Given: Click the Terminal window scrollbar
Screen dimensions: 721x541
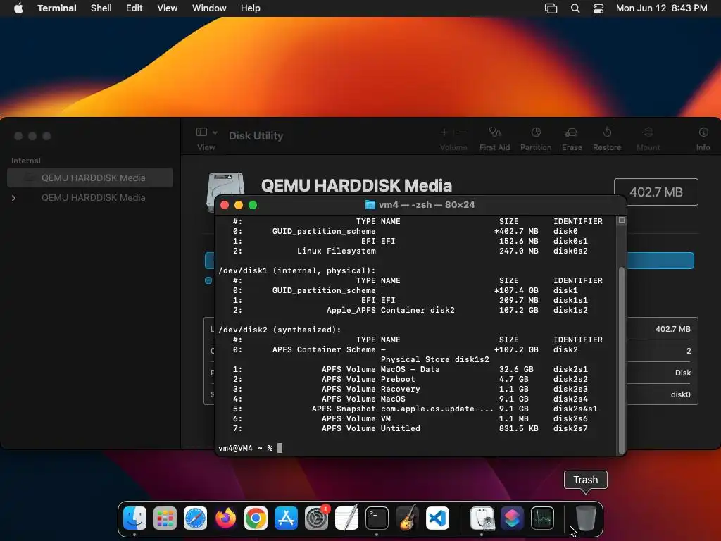Looking at the screenshot, I should (622, 360).
